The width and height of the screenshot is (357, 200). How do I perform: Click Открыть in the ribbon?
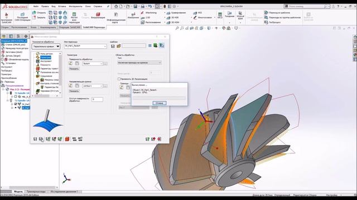pos(39,12)
